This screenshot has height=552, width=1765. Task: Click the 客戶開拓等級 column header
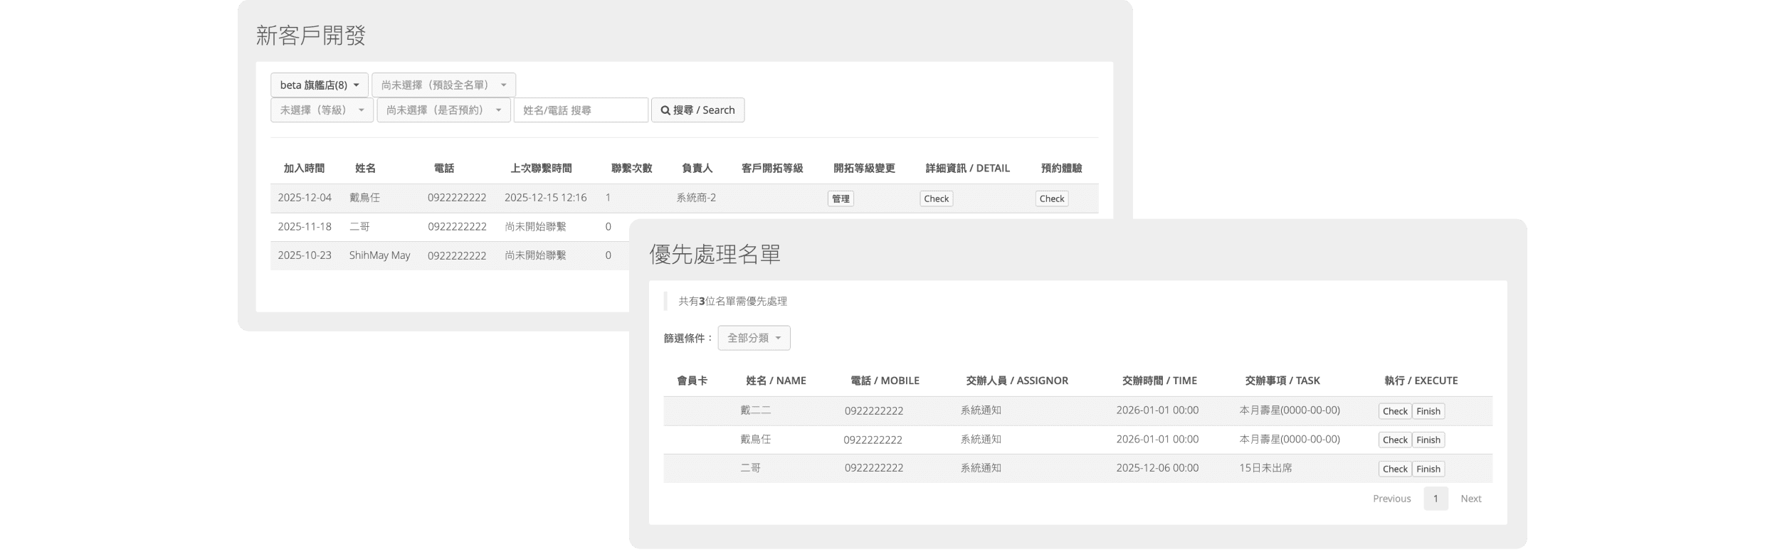(772, 169)
